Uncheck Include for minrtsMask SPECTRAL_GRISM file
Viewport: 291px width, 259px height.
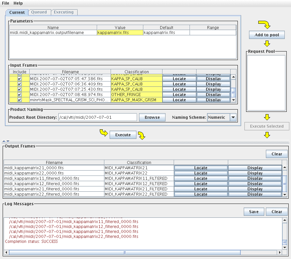click(x=19, y=100)
